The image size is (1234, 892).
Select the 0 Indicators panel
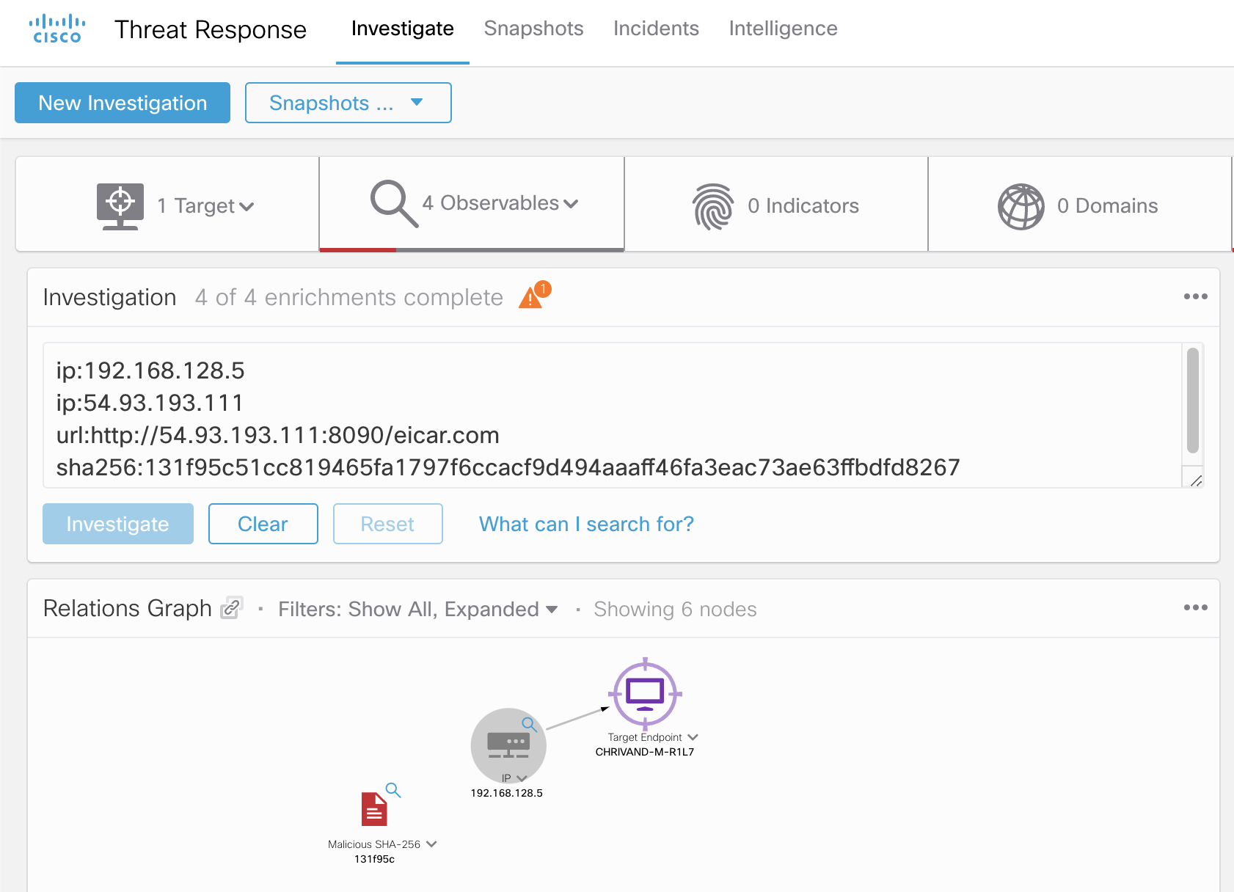pyautogui.click(x=776, y=205)
